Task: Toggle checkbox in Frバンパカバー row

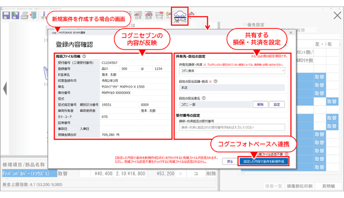Action: coord(180,174)
